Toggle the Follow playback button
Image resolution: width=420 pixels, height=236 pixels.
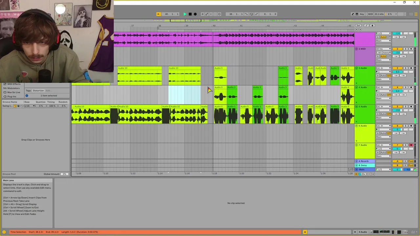click(x=158, y=14)
